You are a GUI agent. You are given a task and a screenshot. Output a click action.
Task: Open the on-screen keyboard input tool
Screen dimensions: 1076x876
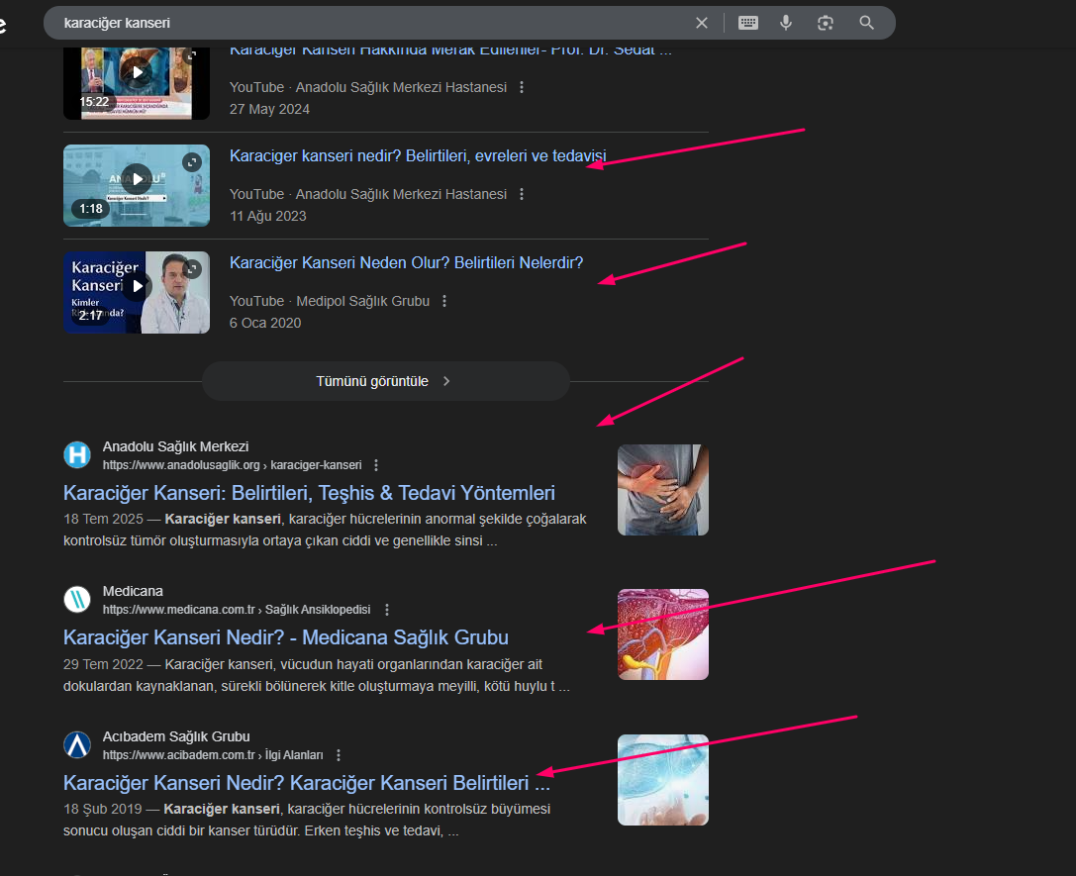(748, 23)
